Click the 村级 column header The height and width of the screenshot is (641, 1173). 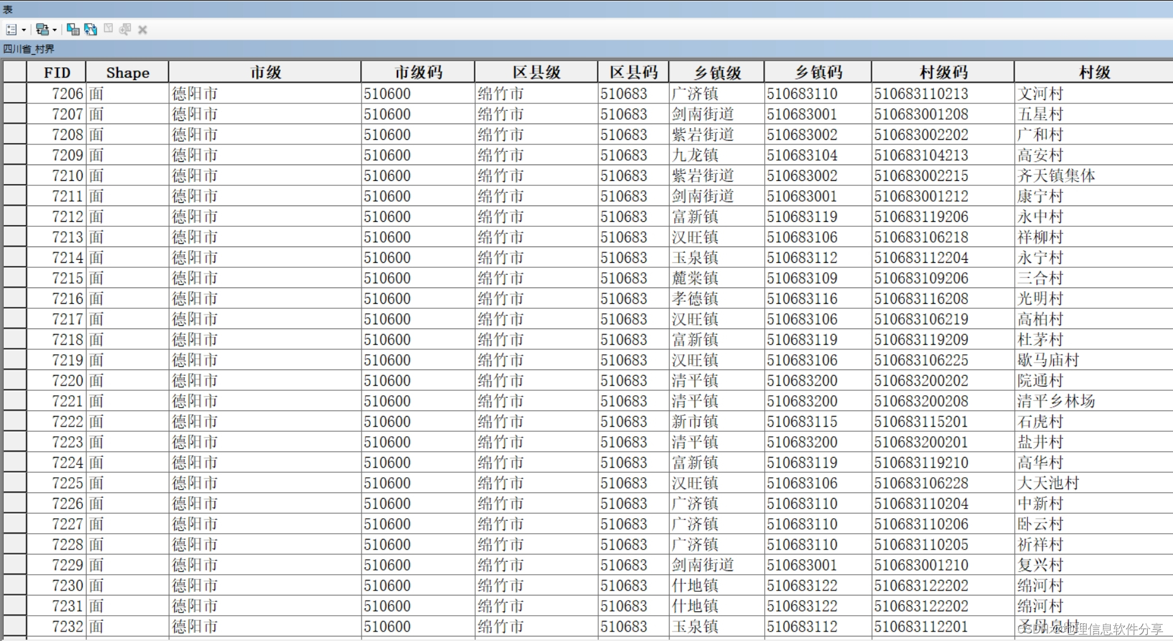point(1094,72)
